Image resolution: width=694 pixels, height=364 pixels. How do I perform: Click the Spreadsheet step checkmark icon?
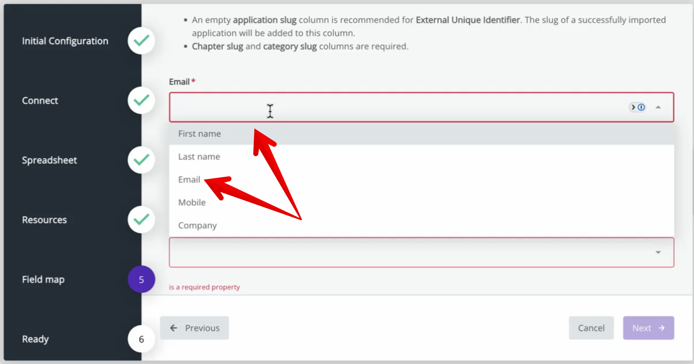[141, 160]
